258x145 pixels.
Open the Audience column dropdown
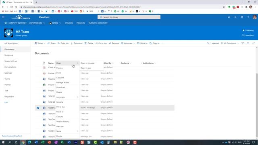point(126,63)
